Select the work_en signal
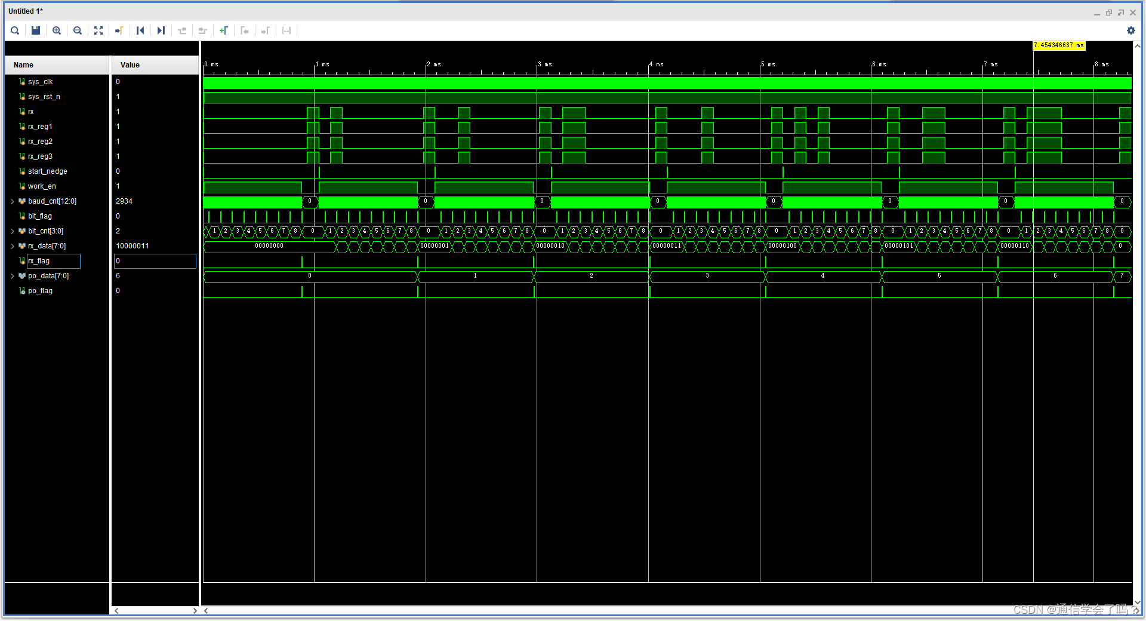 pos(42,186)
